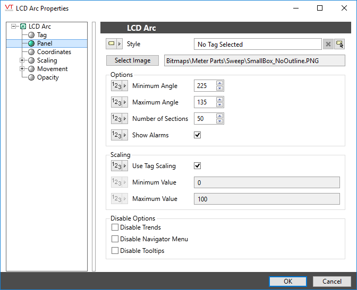Expand the Scaling tree node
357x290 pixels.
pos(22,60)
